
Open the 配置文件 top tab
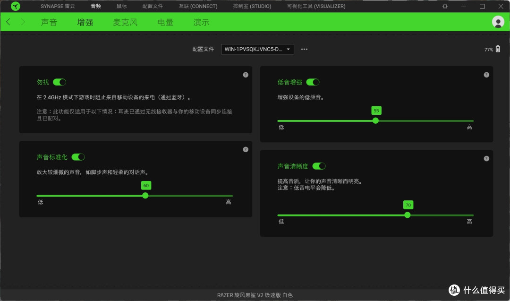(153, 6)
